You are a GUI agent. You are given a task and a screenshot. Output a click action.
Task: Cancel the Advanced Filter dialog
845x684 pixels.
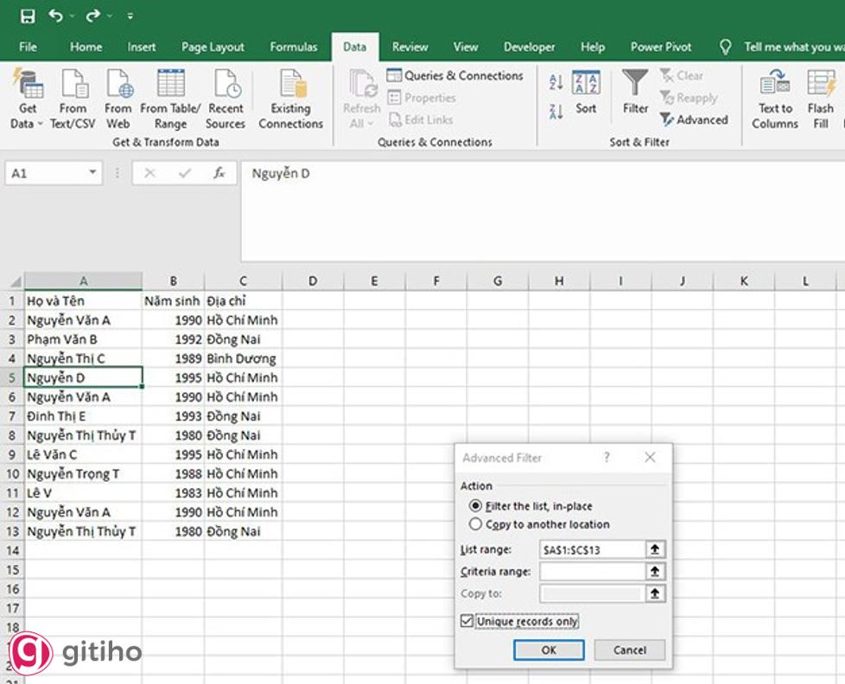pos(629,650)
